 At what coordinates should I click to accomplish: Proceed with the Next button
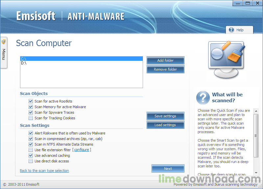pyautogui.click(x=168, y=169)
